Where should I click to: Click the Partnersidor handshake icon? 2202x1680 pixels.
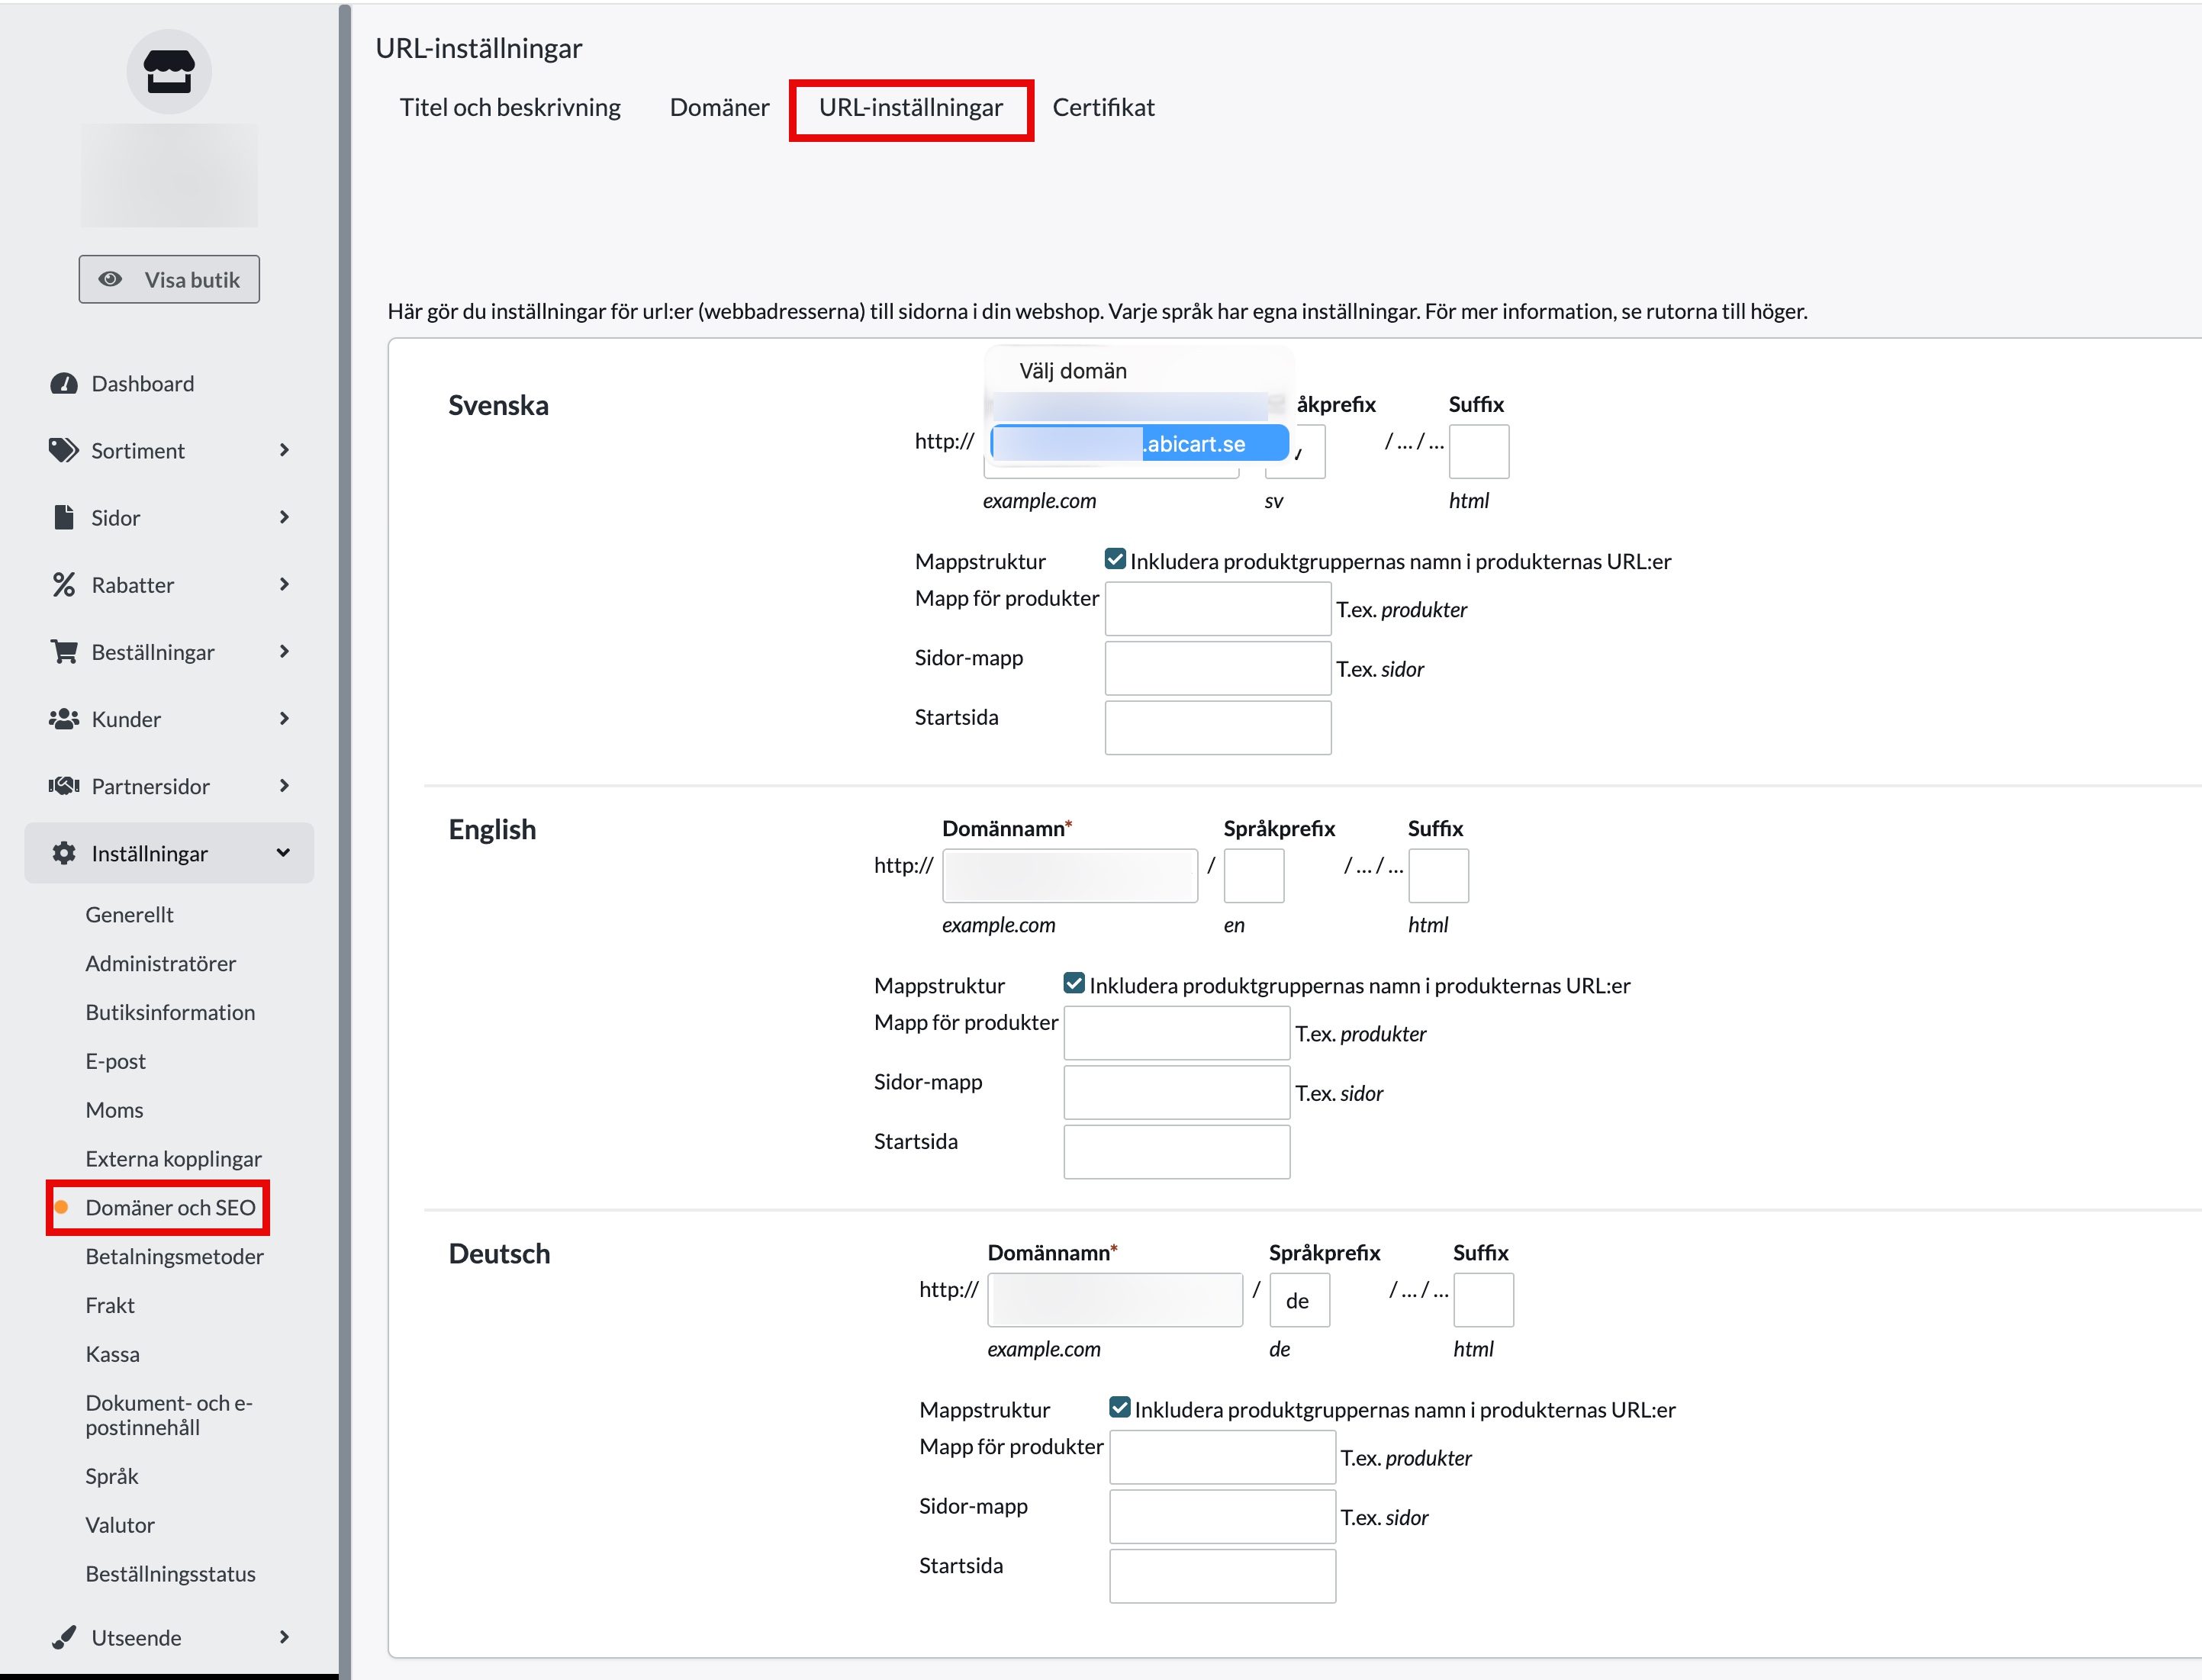point(64,786)
